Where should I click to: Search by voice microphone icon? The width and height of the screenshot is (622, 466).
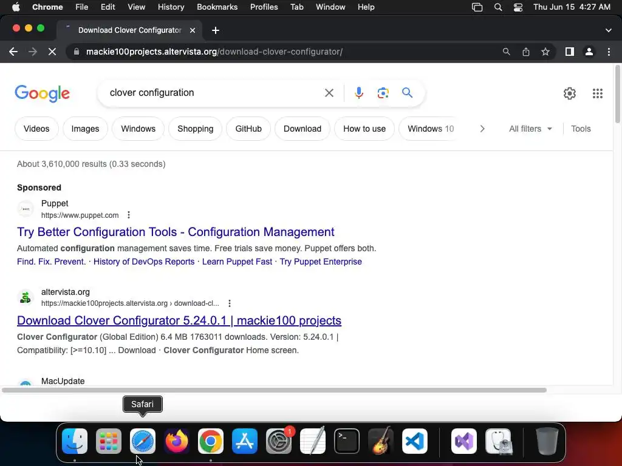(358, 93)
